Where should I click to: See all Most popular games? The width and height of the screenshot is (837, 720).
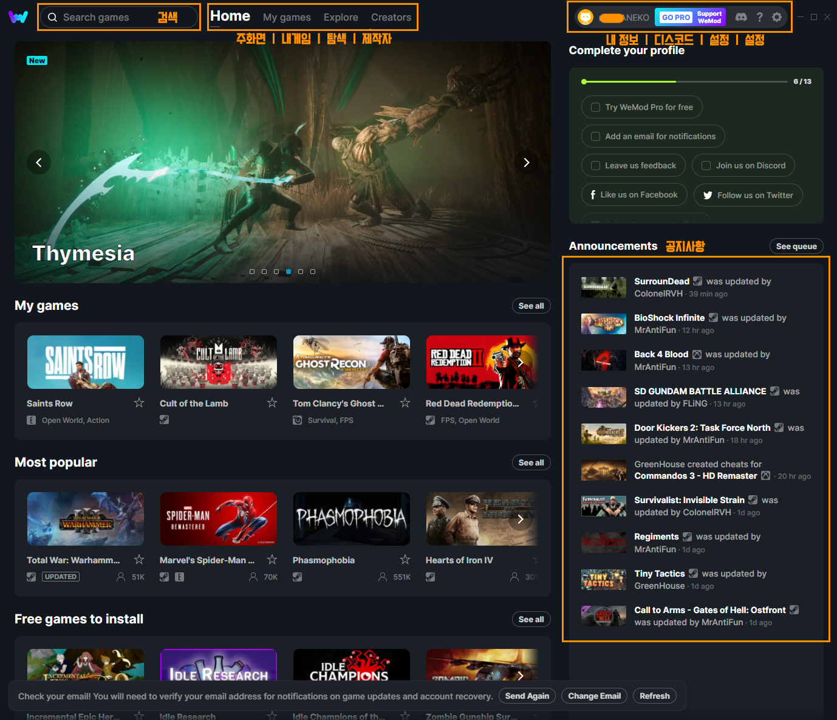[x=531, y=462]
